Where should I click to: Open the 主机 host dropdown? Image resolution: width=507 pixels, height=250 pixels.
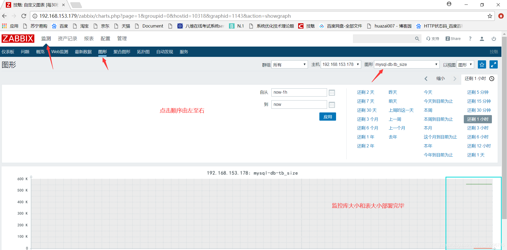point(341,65)
